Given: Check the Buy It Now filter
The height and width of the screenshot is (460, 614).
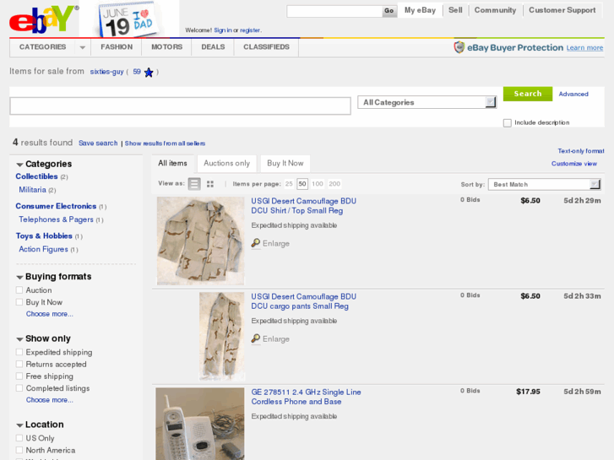Looking at the screenshot, I should (19, 302).
